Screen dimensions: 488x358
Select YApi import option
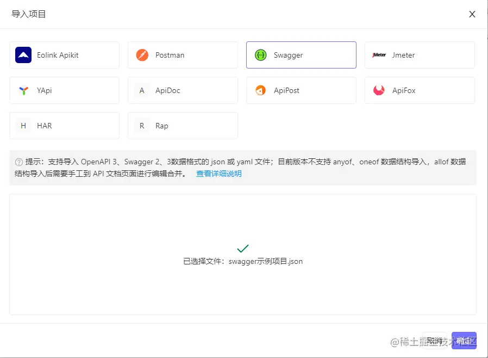(x=65, y=90)
